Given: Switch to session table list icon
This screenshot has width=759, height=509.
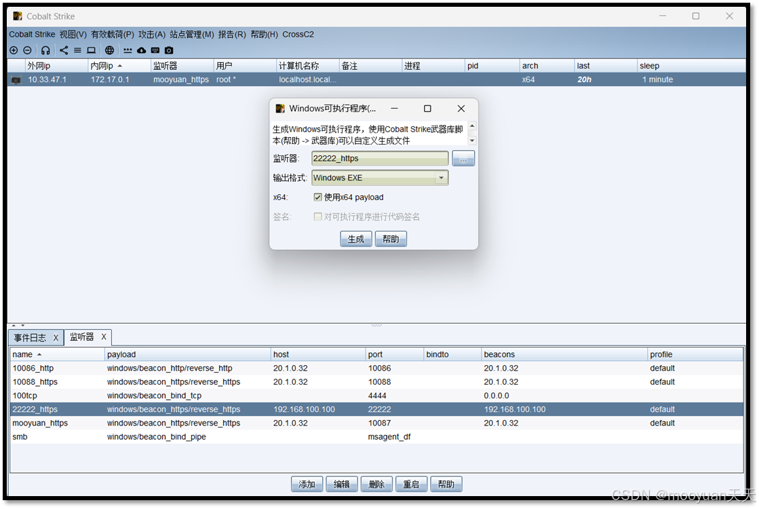Looking at the screenshot, I should [77, 50].
